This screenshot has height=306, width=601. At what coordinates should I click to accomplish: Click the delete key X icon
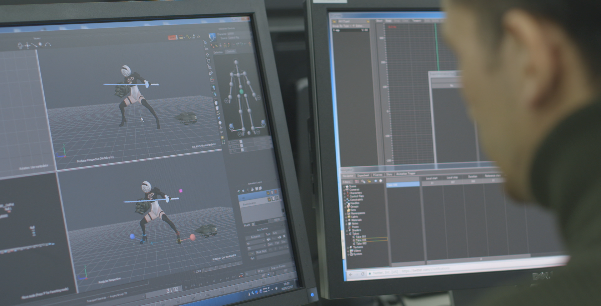(x=284, y=236)
